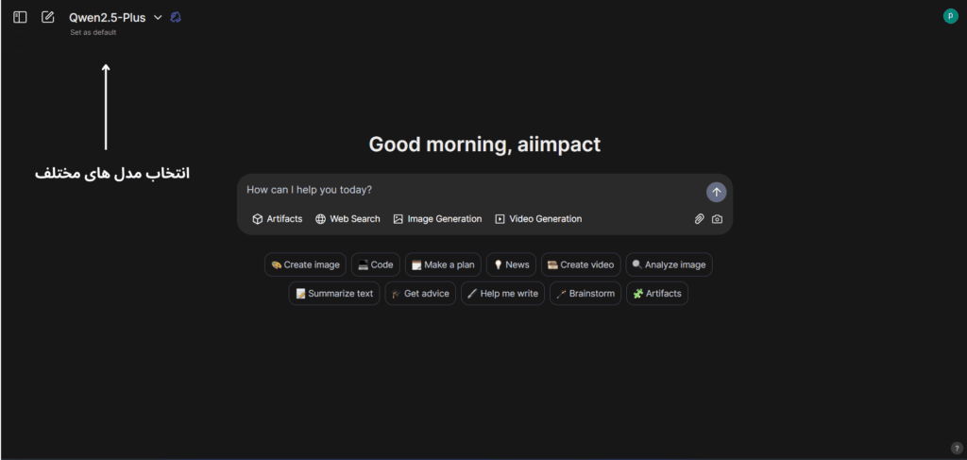Click the help question mark icon
The image size is (967, 460).
click(x=956, y=448)
